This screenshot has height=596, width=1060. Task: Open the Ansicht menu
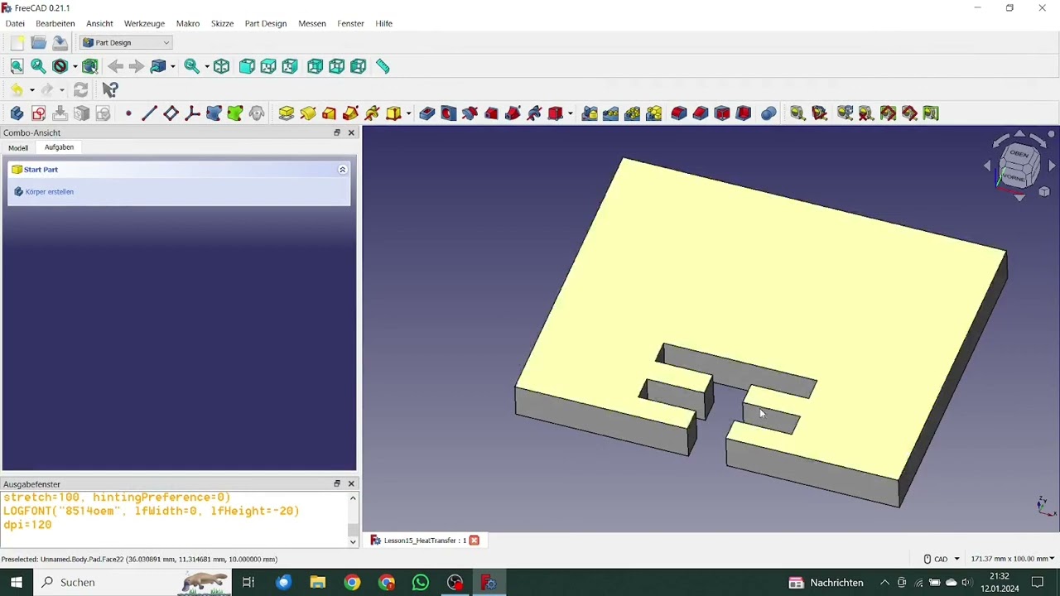pyautogui.click(x=99, y=23)
